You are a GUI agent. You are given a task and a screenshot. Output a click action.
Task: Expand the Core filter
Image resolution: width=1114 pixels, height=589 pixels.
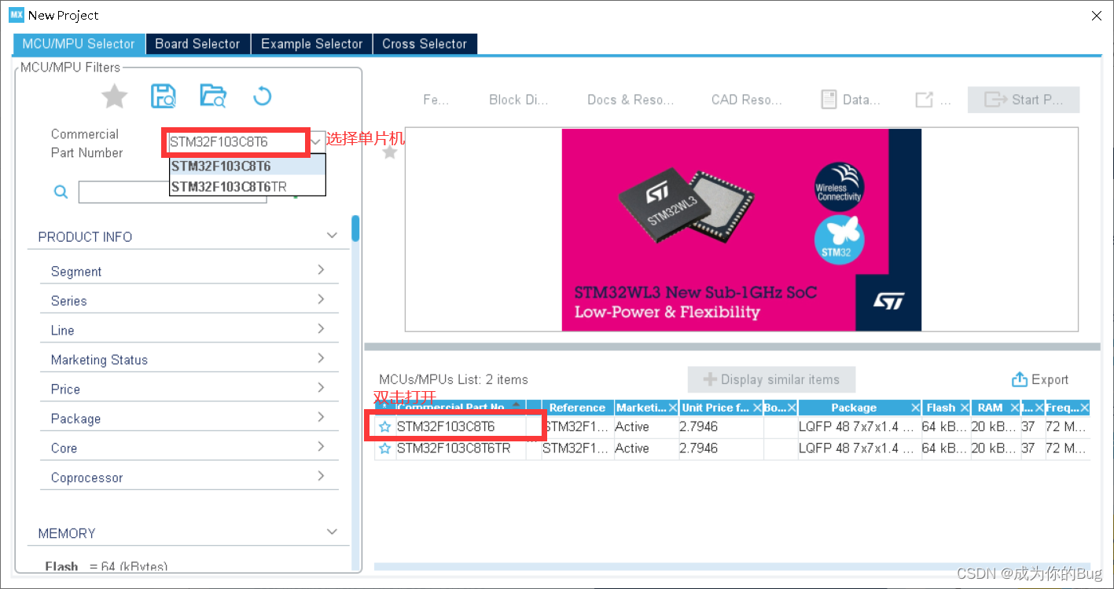(x=321, y=447)
